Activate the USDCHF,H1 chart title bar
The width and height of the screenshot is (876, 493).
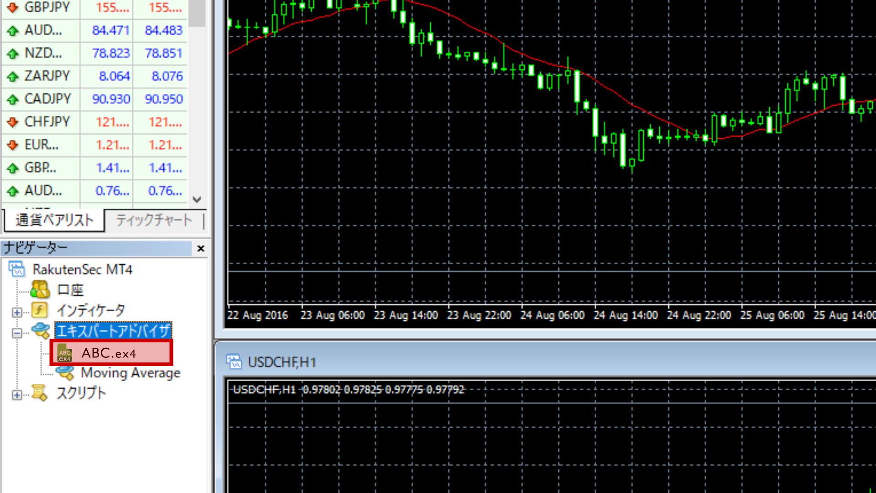tap(546, 362)
